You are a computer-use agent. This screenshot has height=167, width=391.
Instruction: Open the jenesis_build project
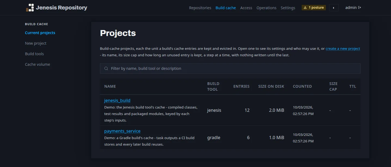pyautogui.click(x=117, y=100)
